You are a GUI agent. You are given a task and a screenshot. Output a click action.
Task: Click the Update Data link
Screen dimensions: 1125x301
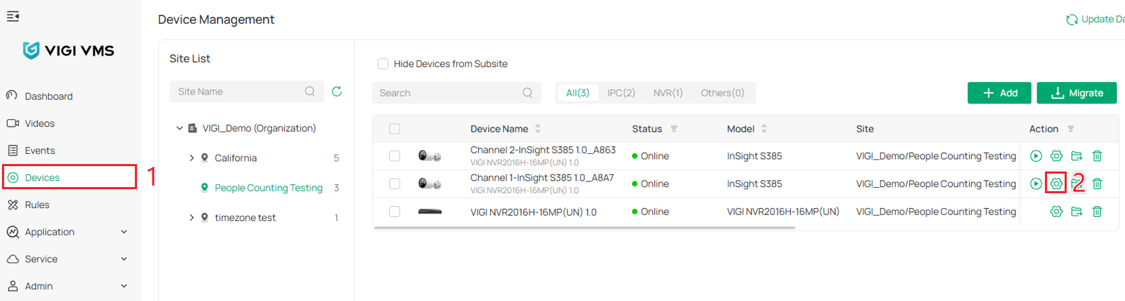pyautogui.click(x=1095, y=19)
